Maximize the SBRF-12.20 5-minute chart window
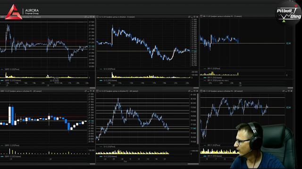The height and width of the screenshot is (169, 302). (91, 17)
